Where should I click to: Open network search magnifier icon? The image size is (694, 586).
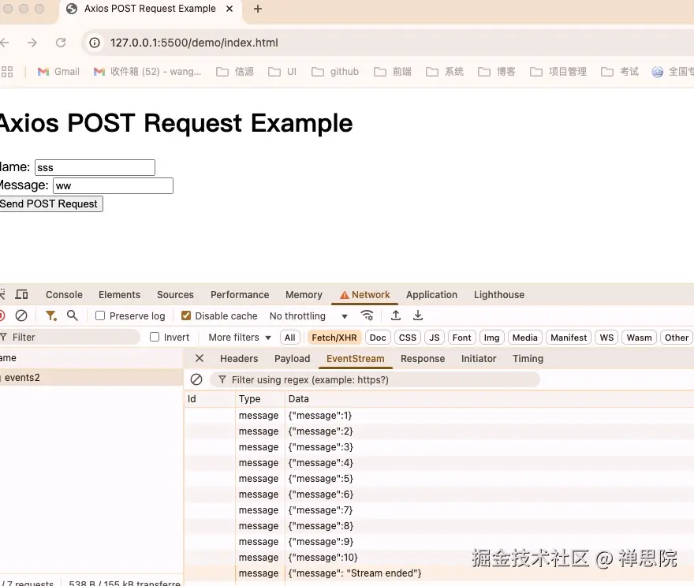(72, 315)
